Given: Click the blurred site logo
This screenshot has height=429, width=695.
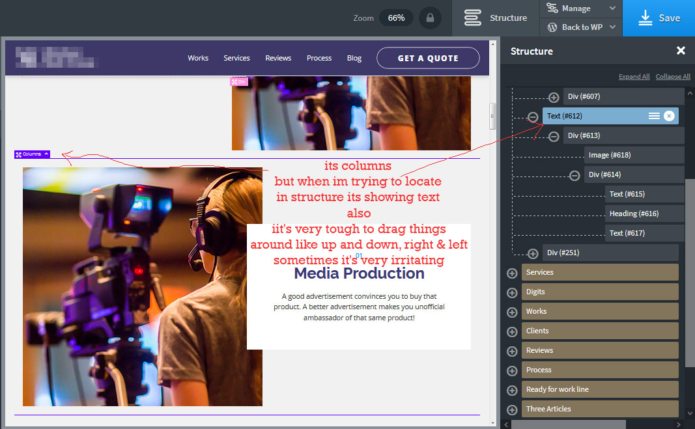Looking at the screenshot, I should [x=55, y=57].
